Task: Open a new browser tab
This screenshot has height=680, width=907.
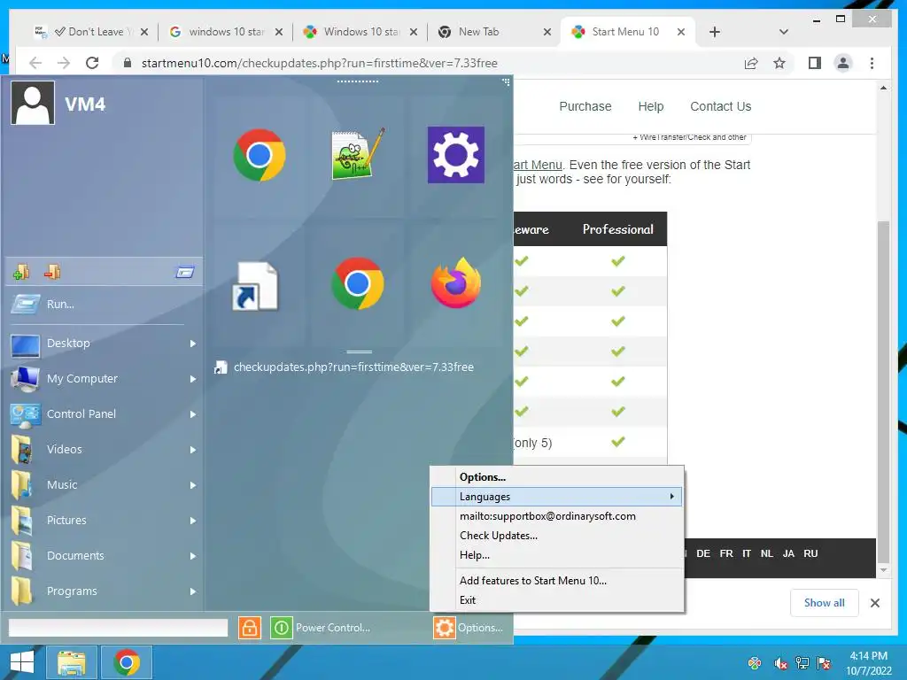Action: [715, 32]
